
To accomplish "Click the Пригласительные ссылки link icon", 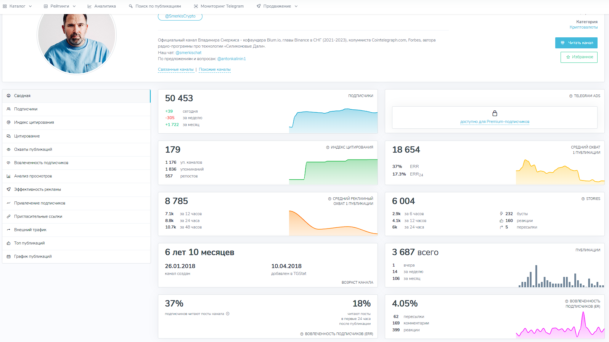I will tap(8, 216).
